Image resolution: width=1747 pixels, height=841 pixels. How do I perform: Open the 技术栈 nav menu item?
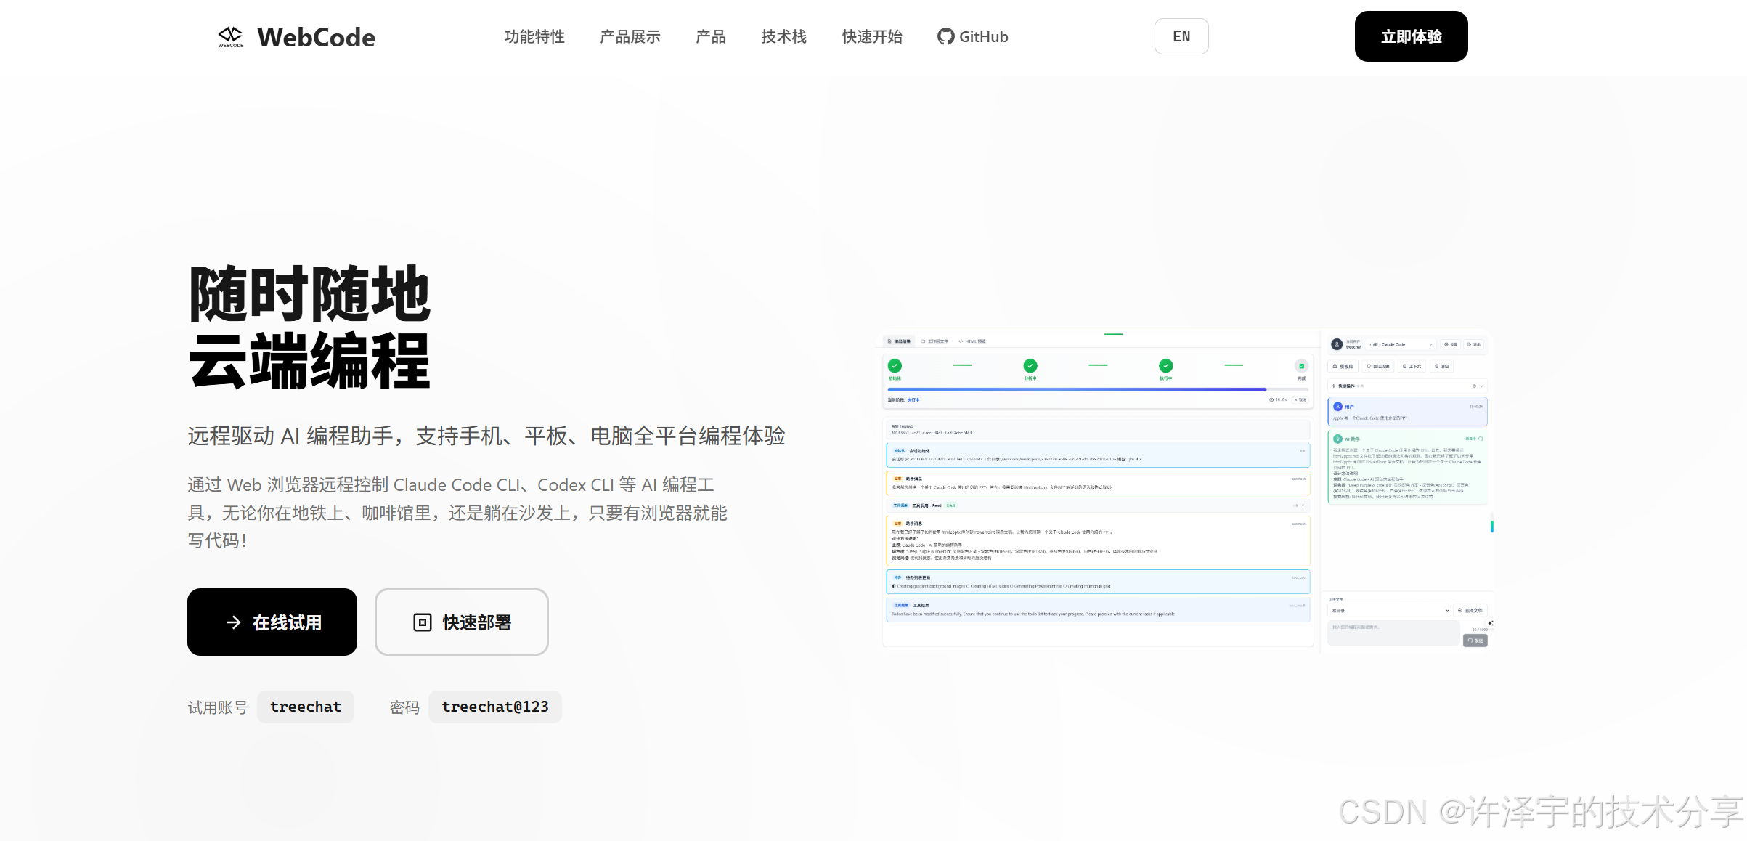pyautogui.click(x=783, y=36)
